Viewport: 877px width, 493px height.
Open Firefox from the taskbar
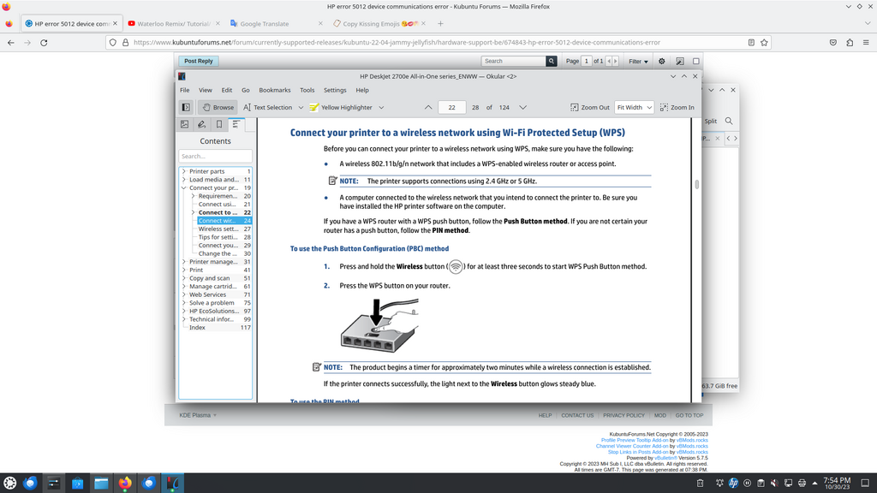[x=125, y=483]
